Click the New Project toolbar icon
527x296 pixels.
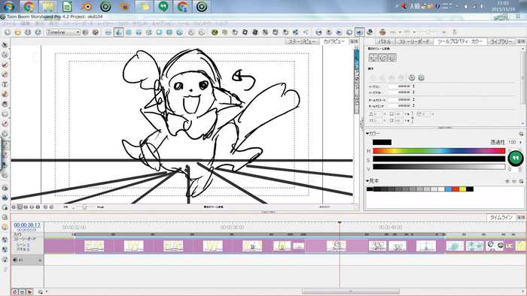(x=8, y=32)
